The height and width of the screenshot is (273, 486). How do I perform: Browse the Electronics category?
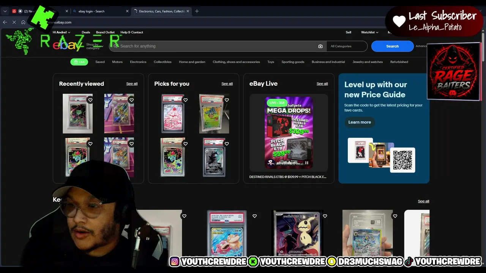(x=138, y=62)
